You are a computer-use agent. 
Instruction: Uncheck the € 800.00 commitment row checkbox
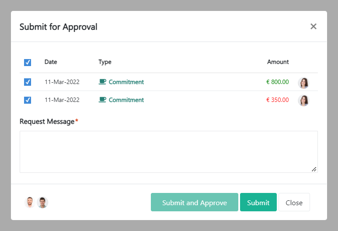(28, 82)
